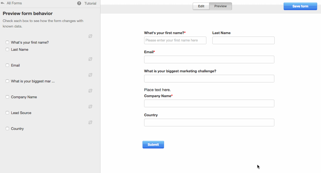Focus the Last Name input field
Screen dimensions: 321x173
coord(243,40)
